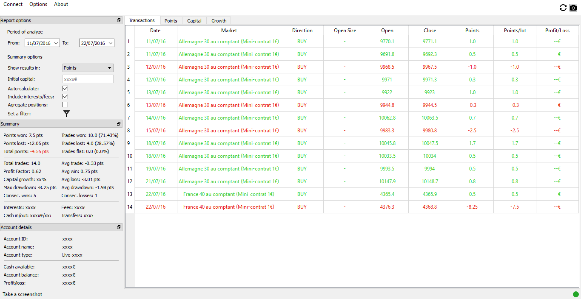Viewport: 581px width, 299px height.
Task: Click the open price 9922 cell
Action: (x=387, y=92)
